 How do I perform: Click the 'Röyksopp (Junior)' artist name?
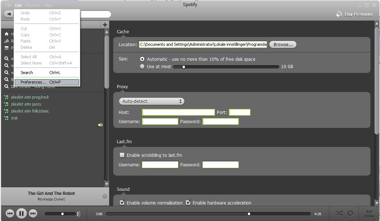coord(51,199)
